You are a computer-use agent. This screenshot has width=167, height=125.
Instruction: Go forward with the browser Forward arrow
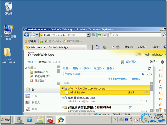32,35
